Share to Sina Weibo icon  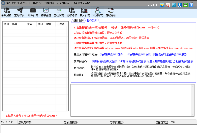click(x=168, y=5)
